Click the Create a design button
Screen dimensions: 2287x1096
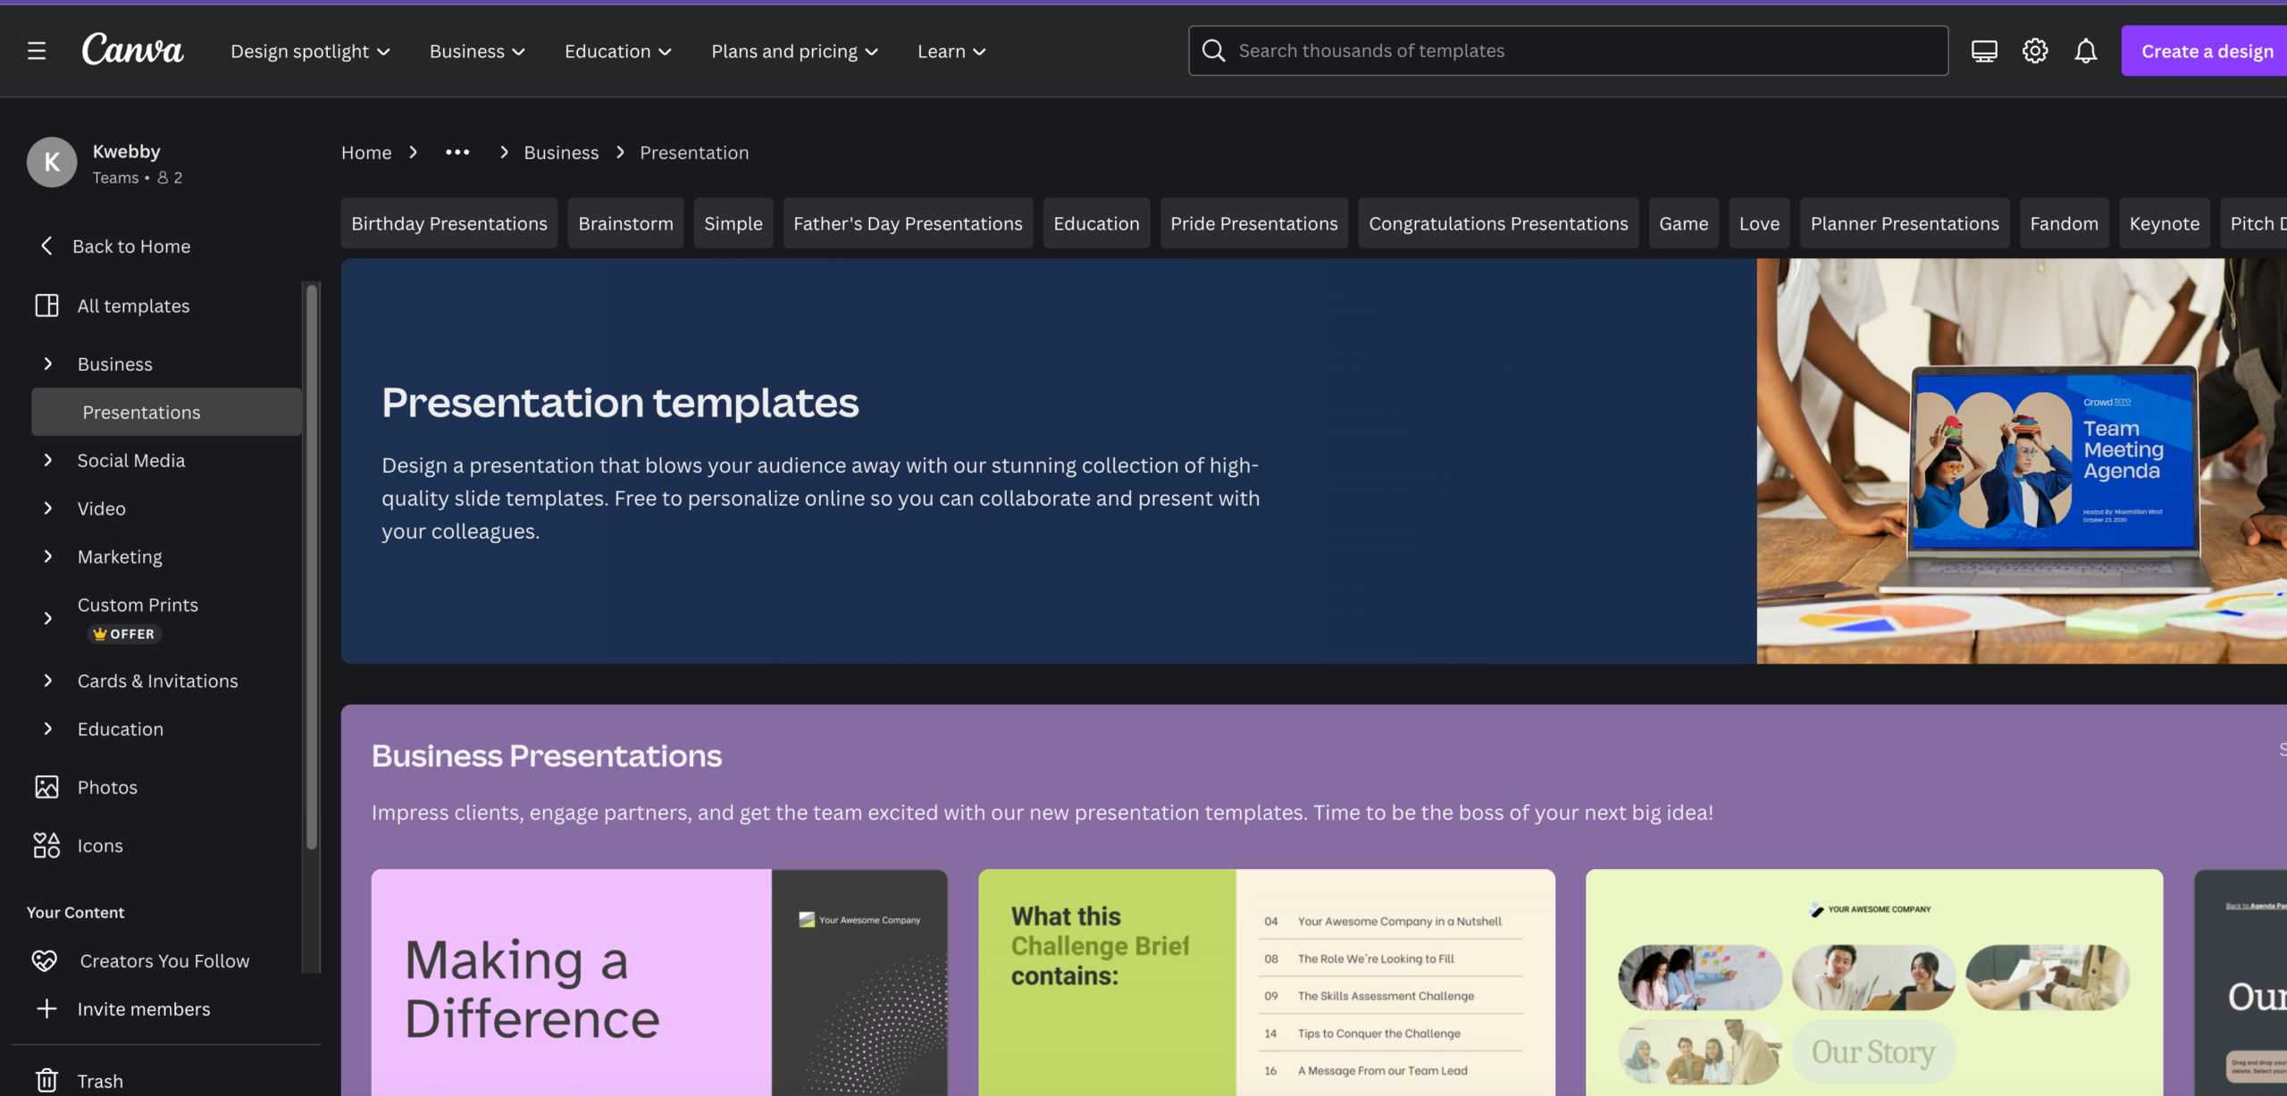click(2207, 50)
